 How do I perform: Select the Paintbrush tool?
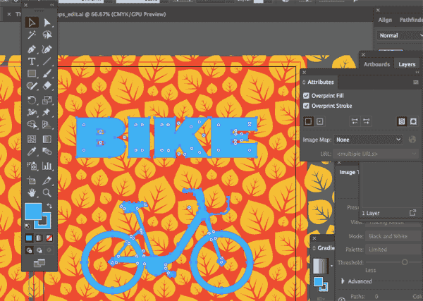pos(47,73)
